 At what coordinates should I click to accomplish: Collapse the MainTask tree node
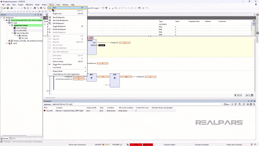[15, 36]
